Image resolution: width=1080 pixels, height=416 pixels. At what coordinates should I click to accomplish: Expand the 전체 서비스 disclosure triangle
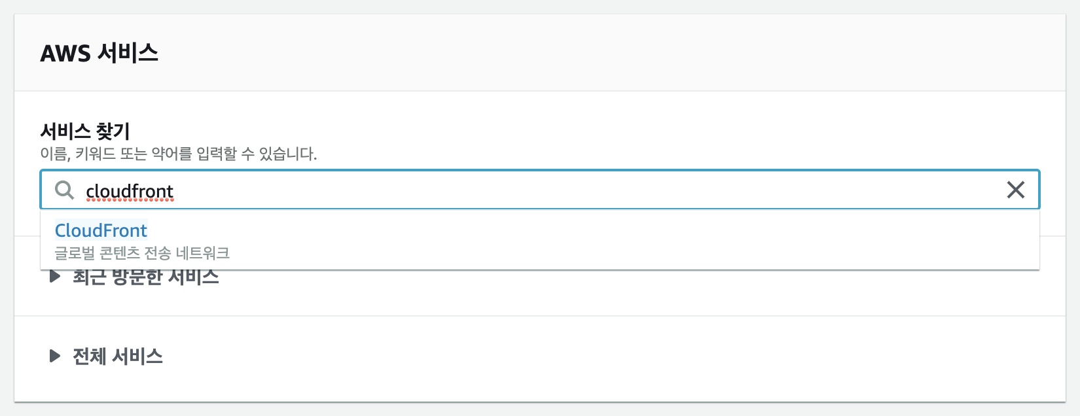coord(55,356)
